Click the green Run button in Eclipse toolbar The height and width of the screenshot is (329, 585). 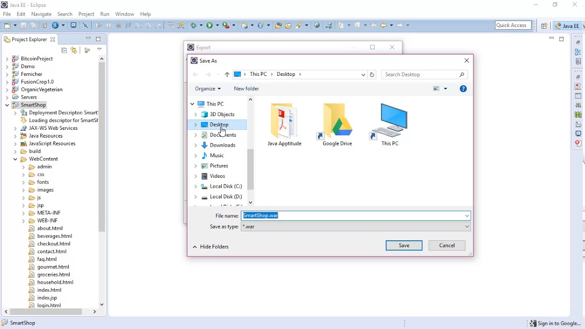(x=210, y=26)
